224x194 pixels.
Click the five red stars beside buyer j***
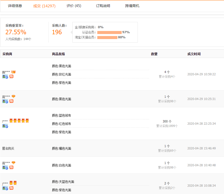[19, 121]
